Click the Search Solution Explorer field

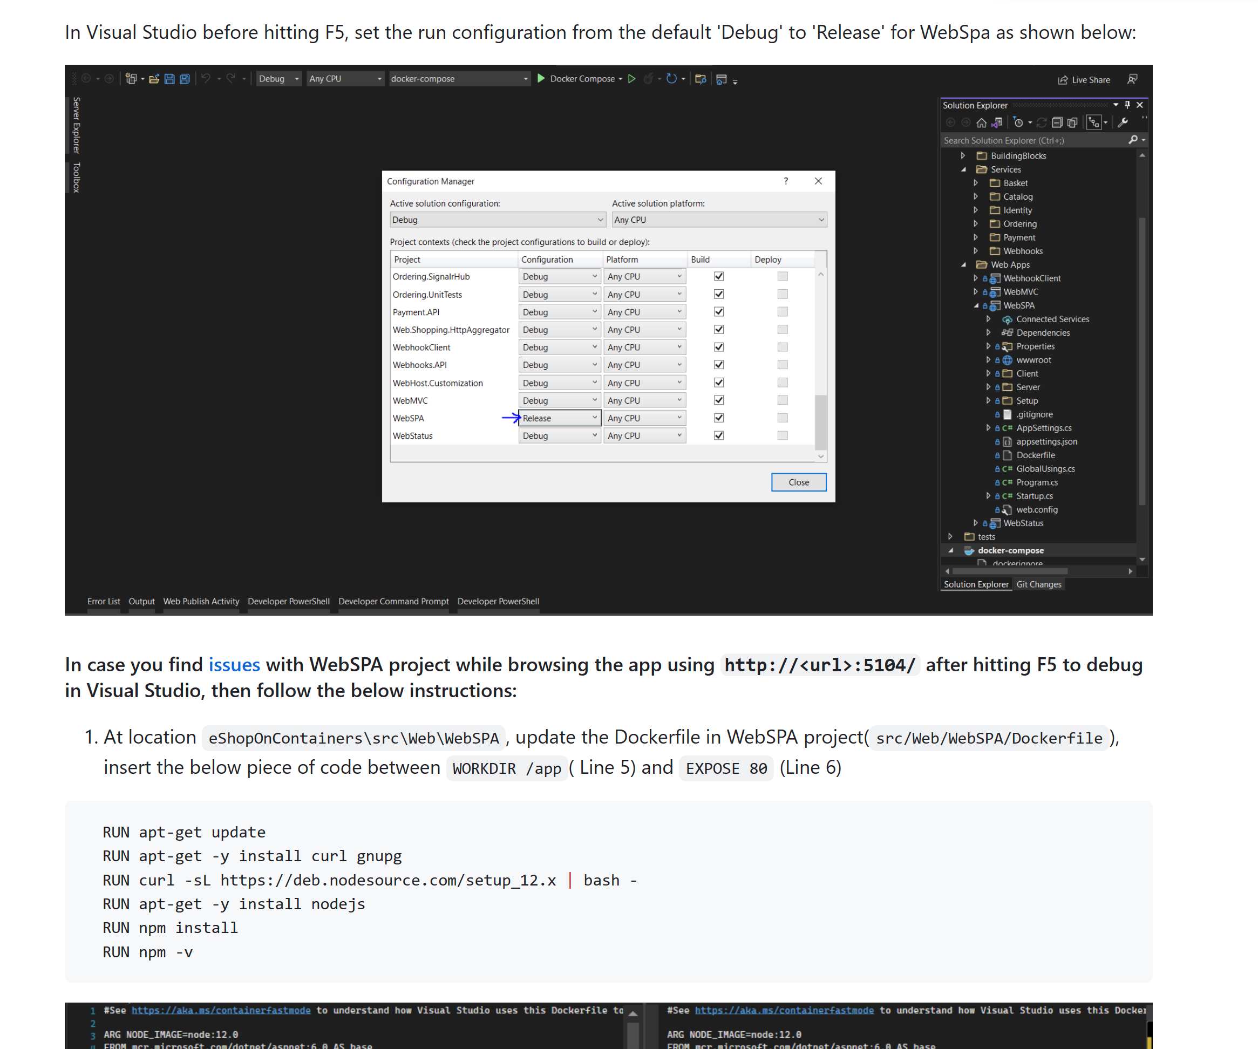pos(1030,140)
